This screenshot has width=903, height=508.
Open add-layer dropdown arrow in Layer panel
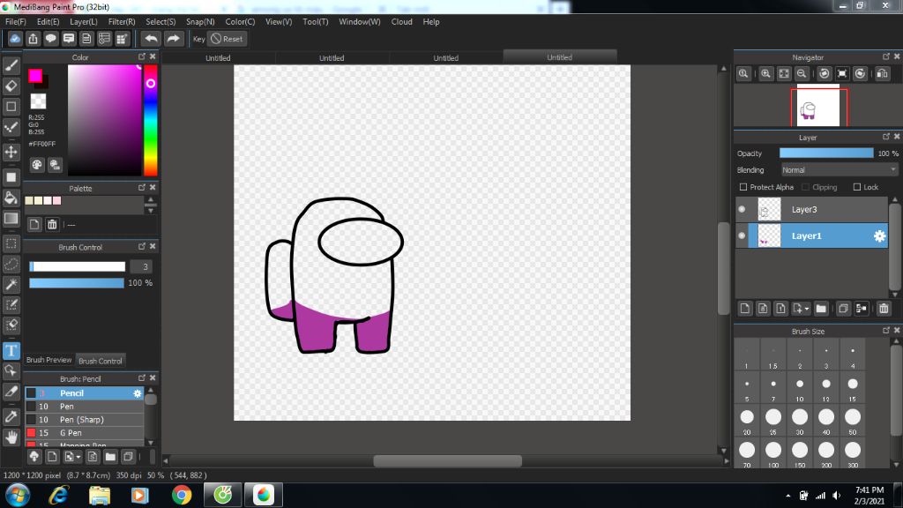[807, 310]
